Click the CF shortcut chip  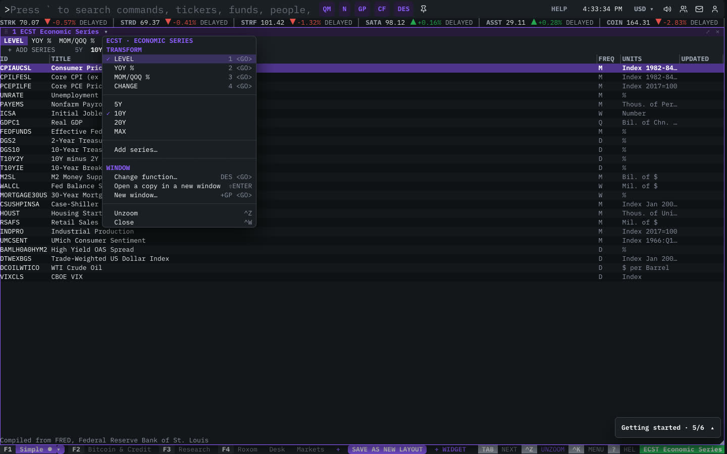click(x=382, y=9)
